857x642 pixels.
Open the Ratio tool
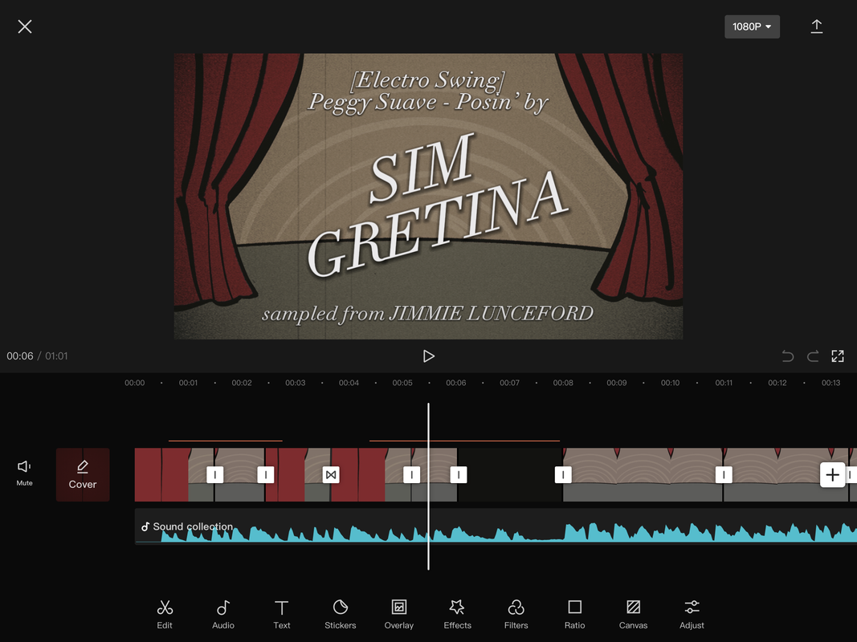(x=574, y=614)
